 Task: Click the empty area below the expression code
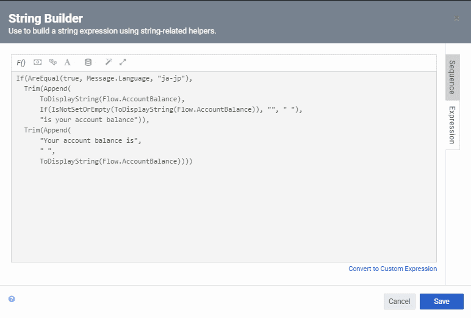pos(223,214)
